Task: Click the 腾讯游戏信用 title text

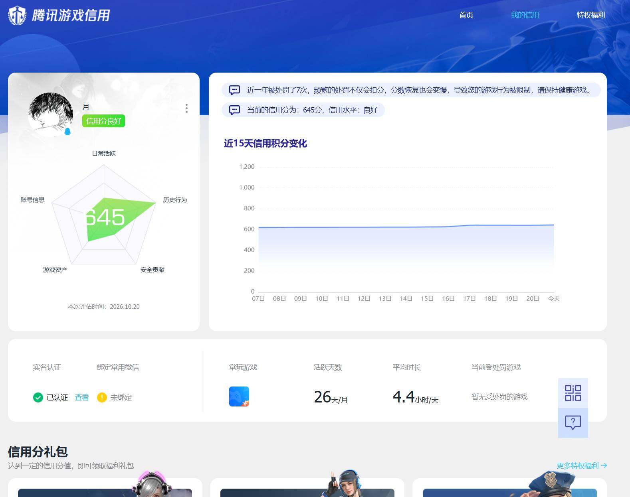Action: (71, 16)
